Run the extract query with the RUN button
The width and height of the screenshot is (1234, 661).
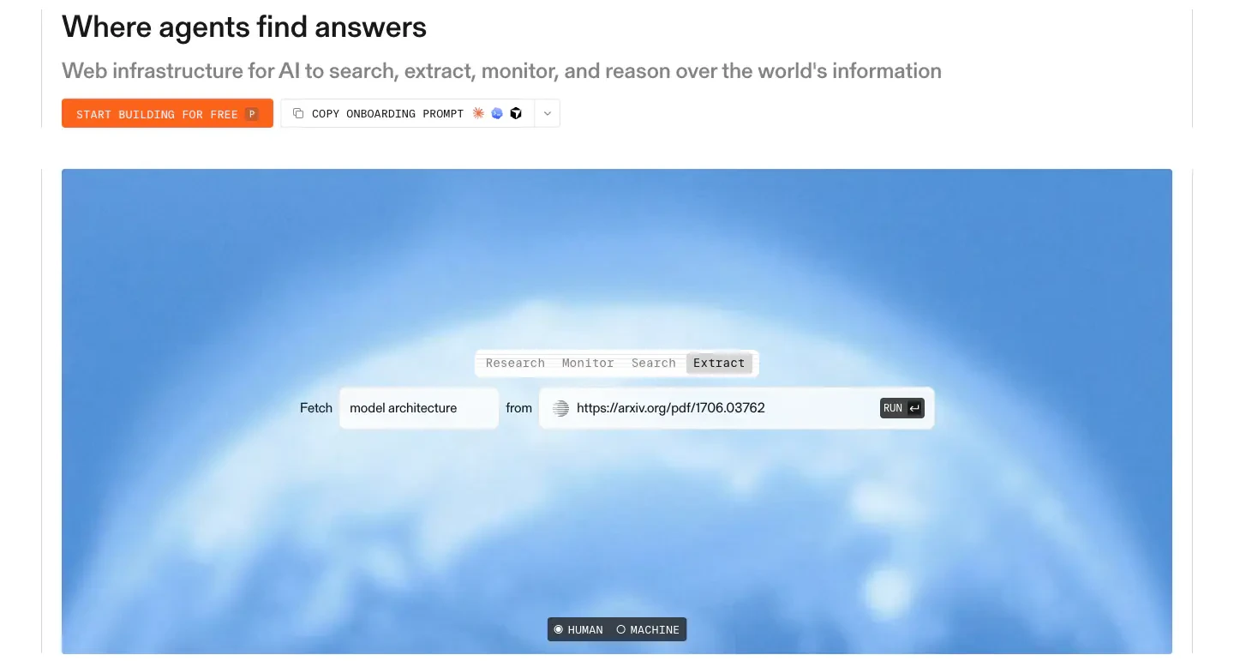902,408
